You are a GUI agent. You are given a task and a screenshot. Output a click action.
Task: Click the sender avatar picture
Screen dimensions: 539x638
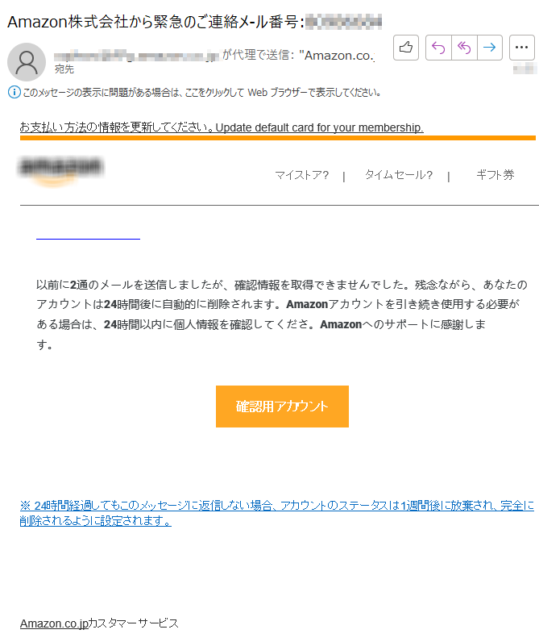point(27,62)
